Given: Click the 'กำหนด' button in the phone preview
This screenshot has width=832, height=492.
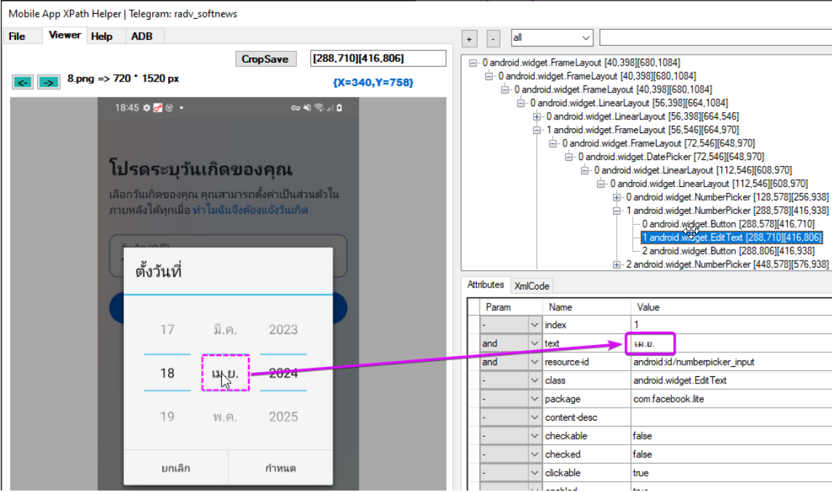Looking at the screenshot, I should (x=281, y=468).
